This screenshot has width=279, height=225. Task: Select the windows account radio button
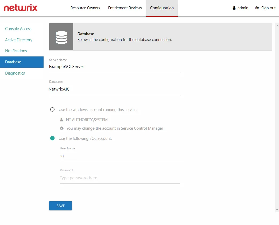pos(52,109)
